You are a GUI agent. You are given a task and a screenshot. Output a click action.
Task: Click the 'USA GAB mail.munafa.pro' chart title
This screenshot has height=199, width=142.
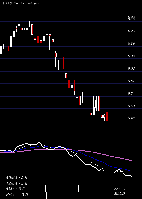pyautogui.click(x=21, y=3)
